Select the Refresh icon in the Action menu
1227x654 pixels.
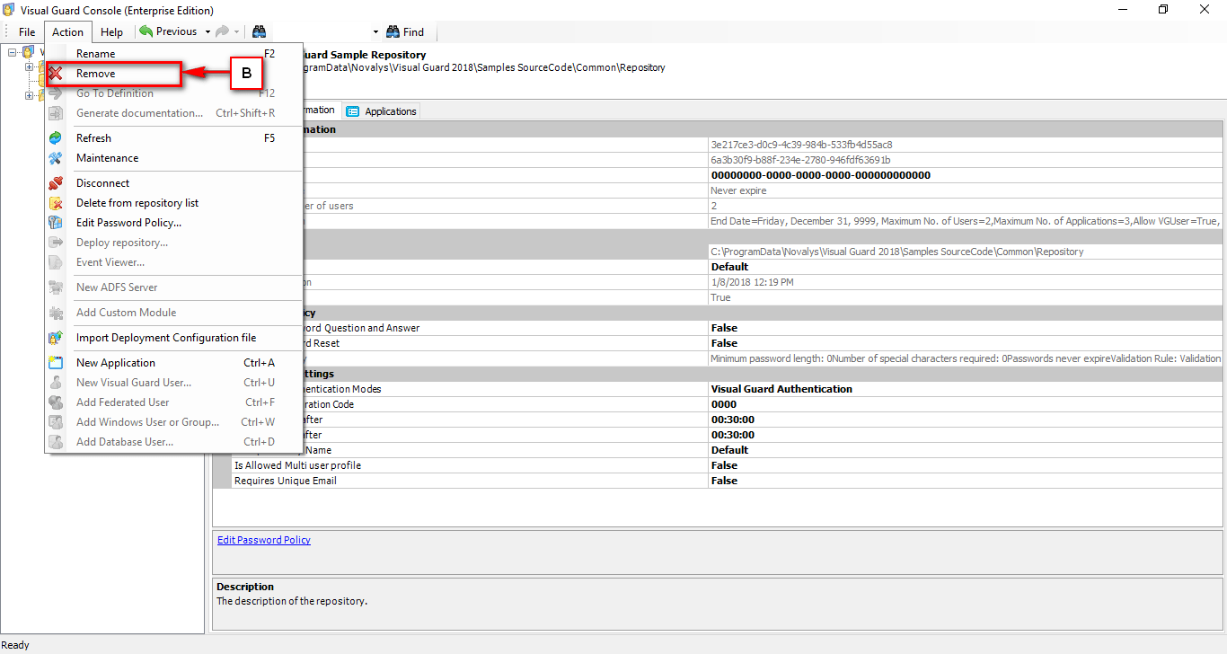[x=56, y=137]
